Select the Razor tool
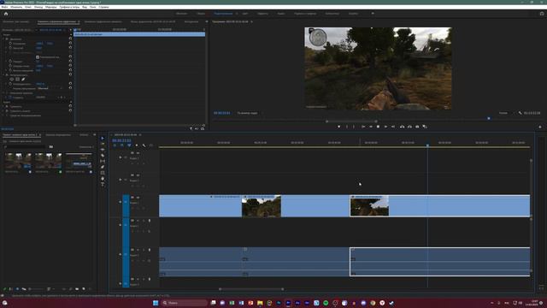This screenshot has width=547, height=308. 103,156
